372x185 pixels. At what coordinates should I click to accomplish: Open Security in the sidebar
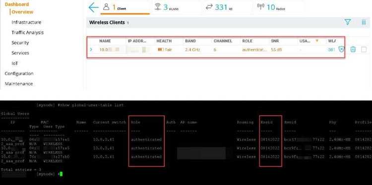pyautogui.click(x=20, y=43)
